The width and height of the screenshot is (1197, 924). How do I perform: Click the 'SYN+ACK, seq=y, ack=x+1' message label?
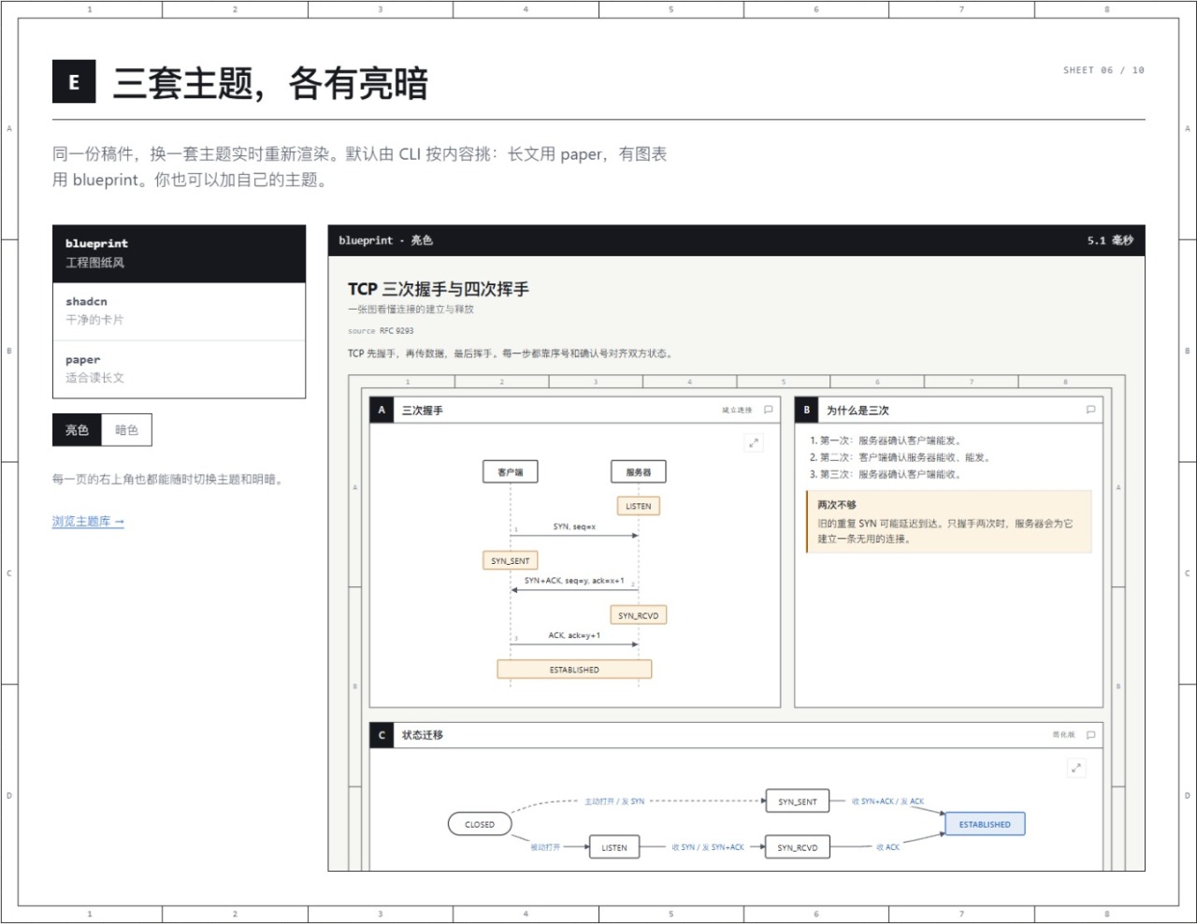click(x=574, y=581)
